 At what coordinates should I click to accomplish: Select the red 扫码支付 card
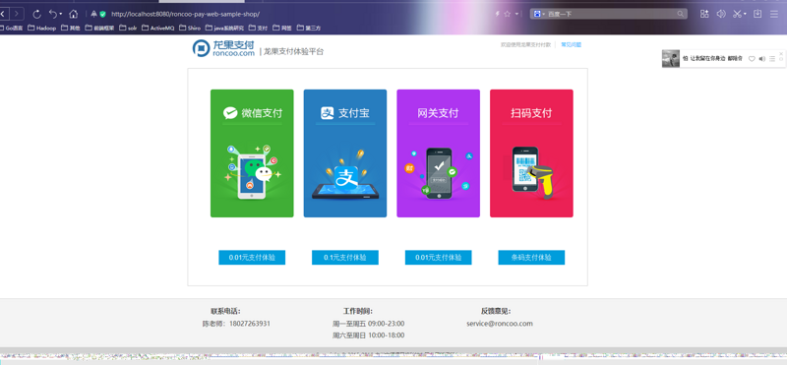531,153
